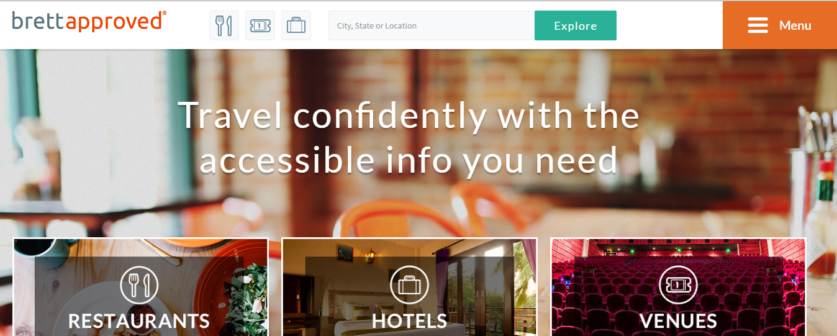Click the circular fork icon on Restaurants card
Screen dimensions: 837x336
139,285
